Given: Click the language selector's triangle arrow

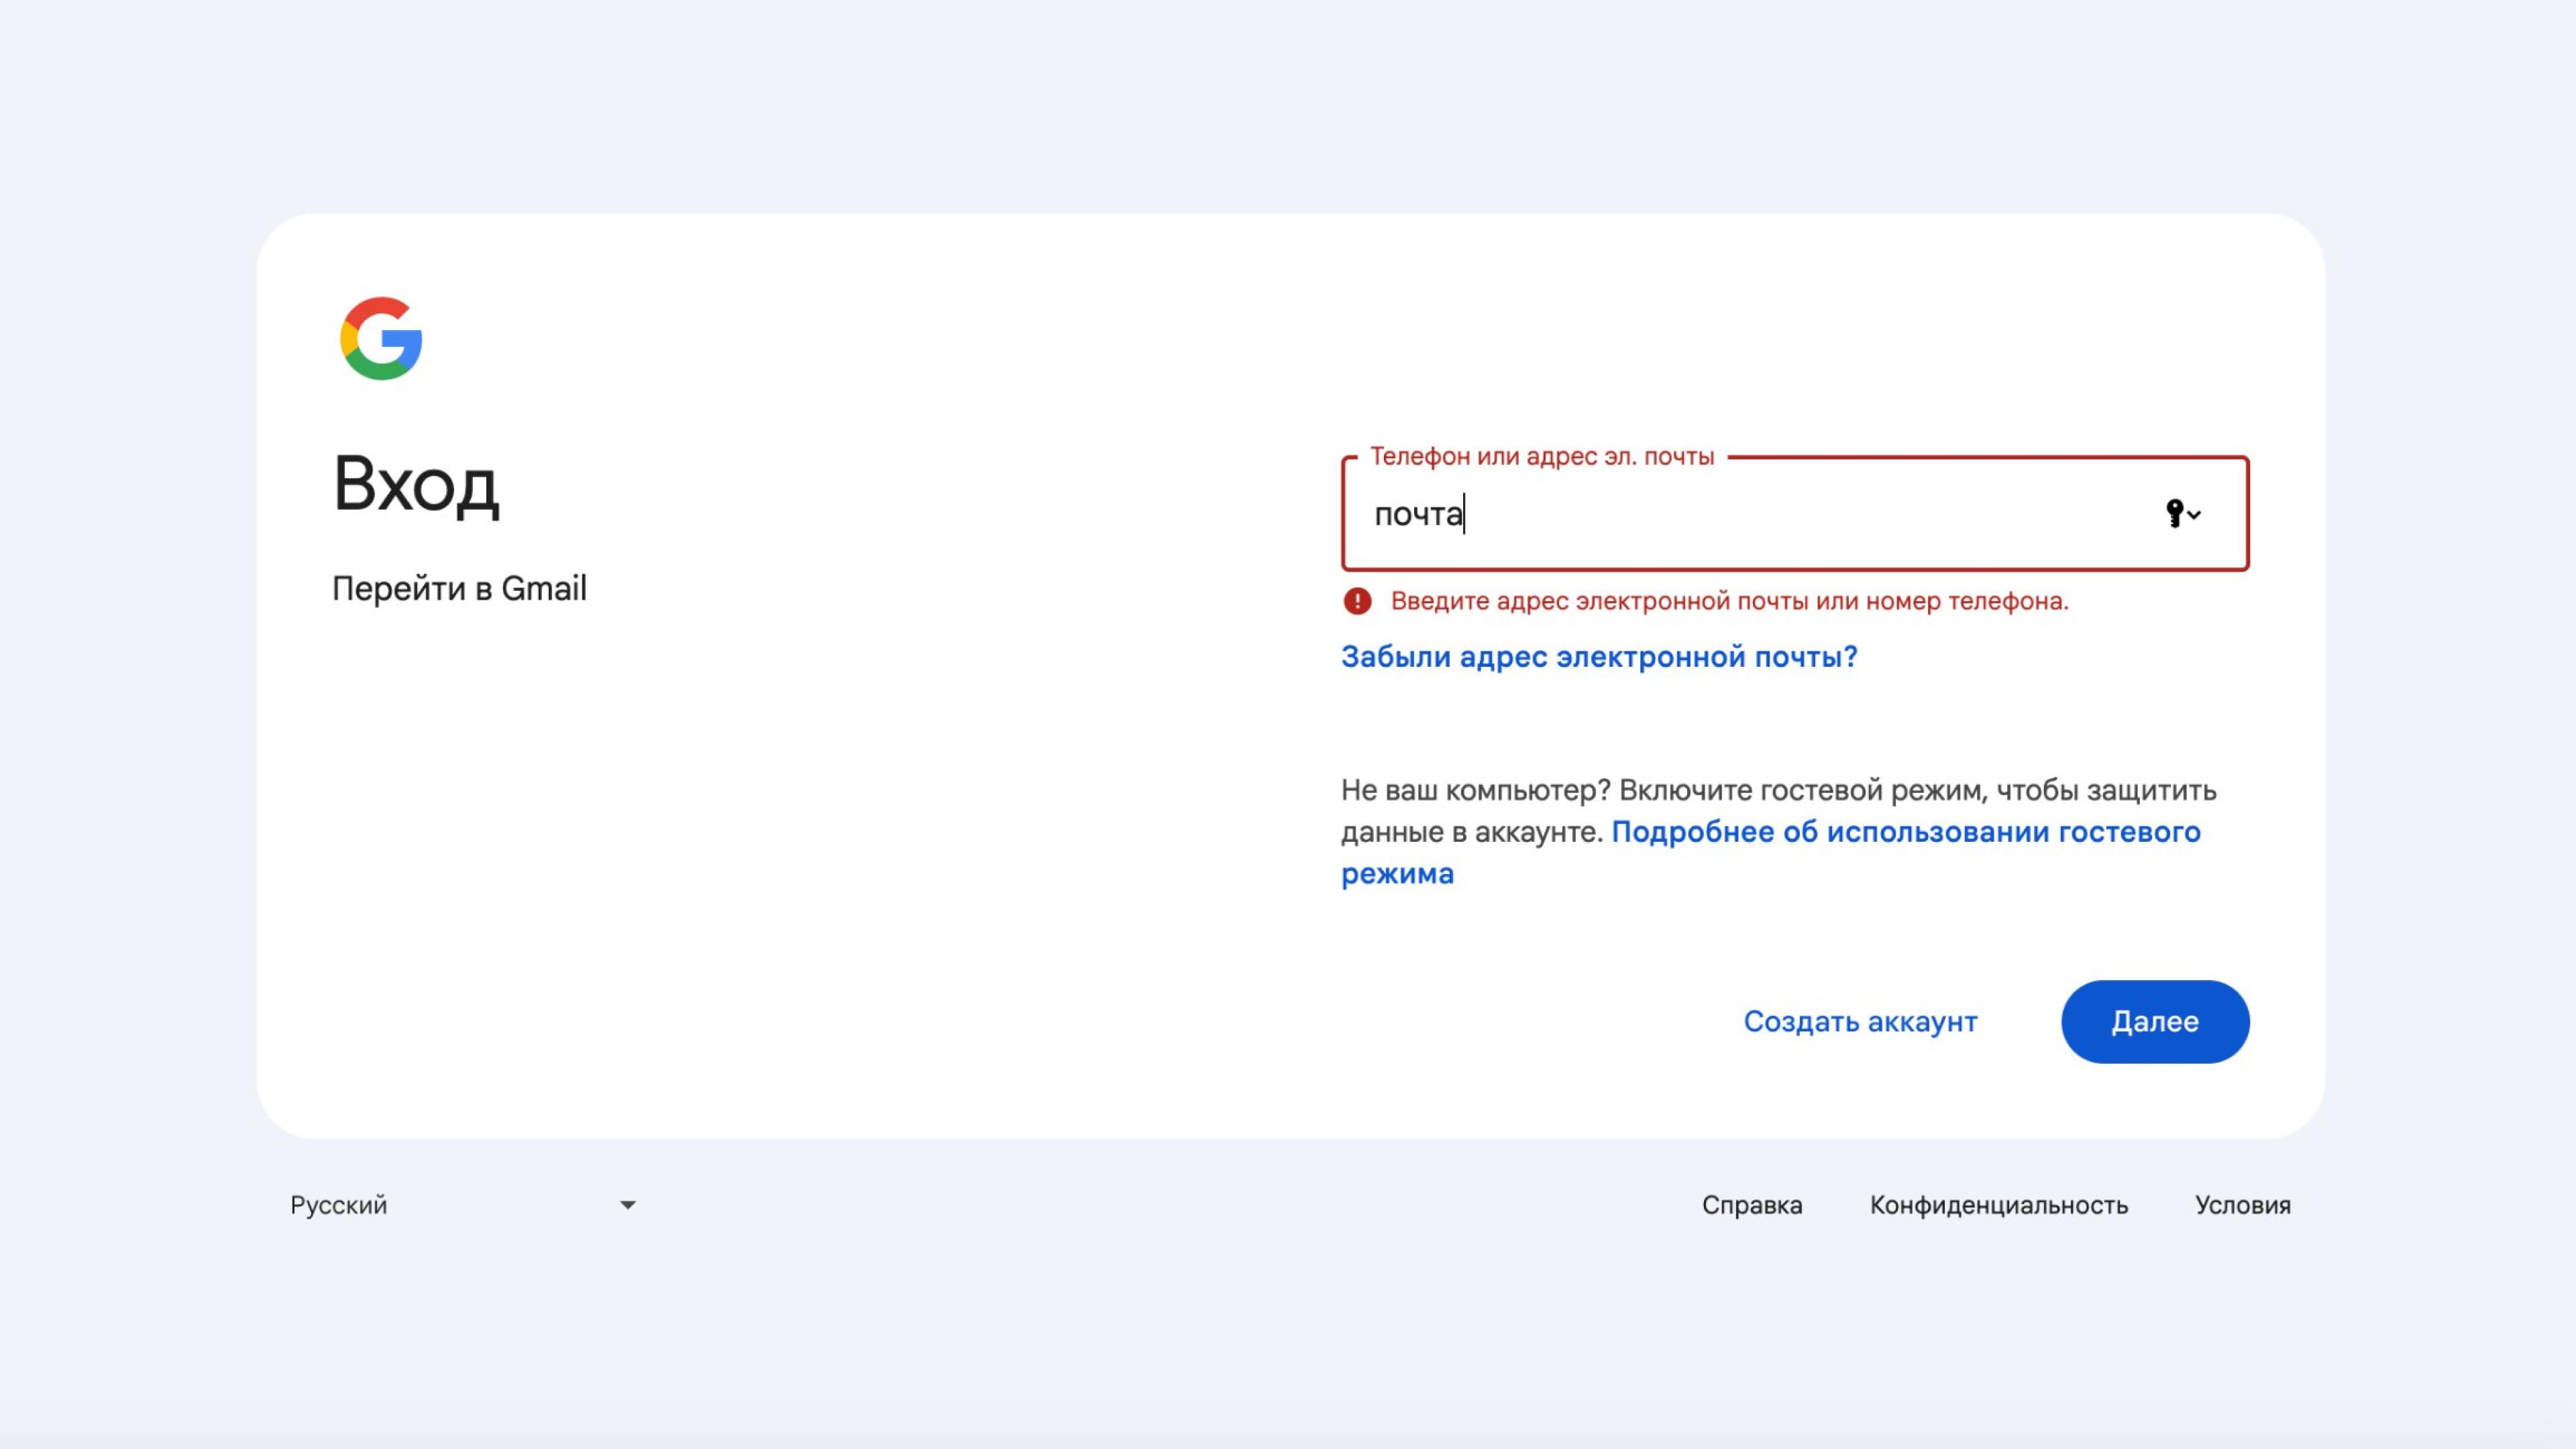Looking at the screenshot, I should (x=627, y=1205).
